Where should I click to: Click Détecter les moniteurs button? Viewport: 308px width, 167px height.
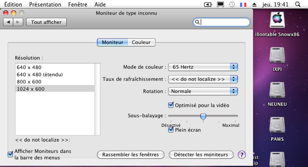pyautogui.click(x=201, y=155)
